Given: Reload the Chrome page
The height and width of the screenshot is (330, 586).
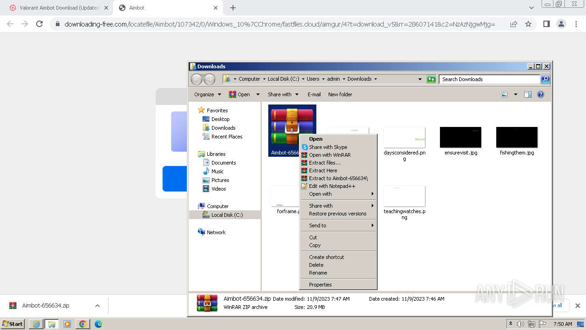Looking at the screenshot, I should tap(39, 24).
